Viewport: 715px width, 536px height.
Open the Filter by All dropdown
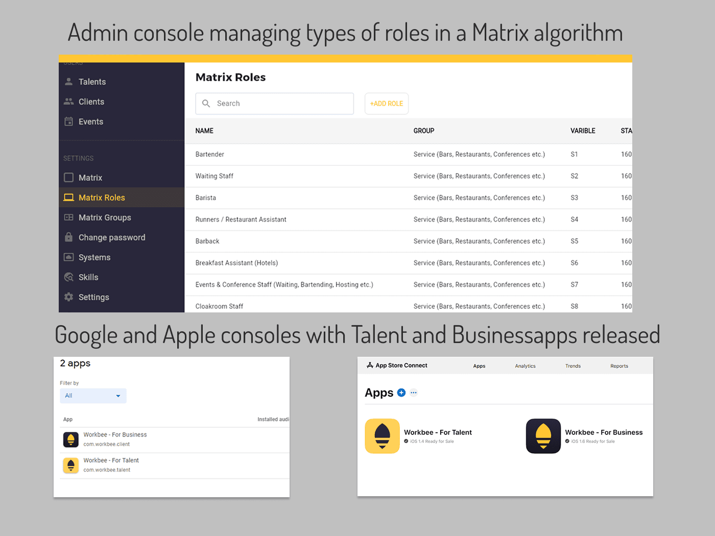point(93,396)
